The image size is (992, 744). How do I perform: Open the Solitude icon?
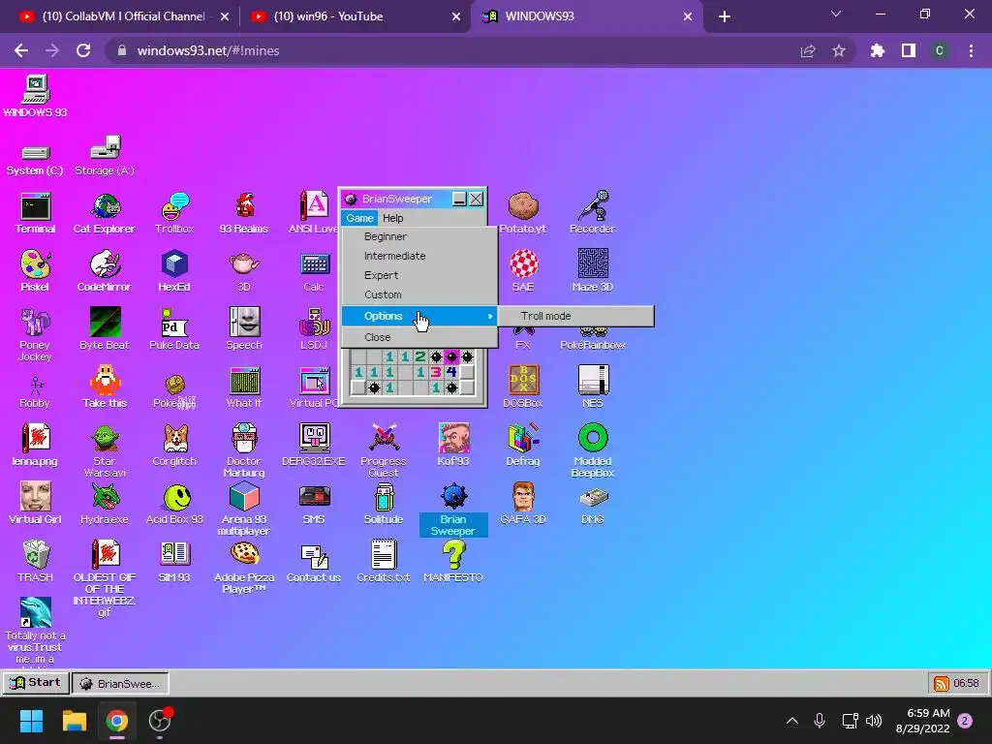(x=384, y=504)
